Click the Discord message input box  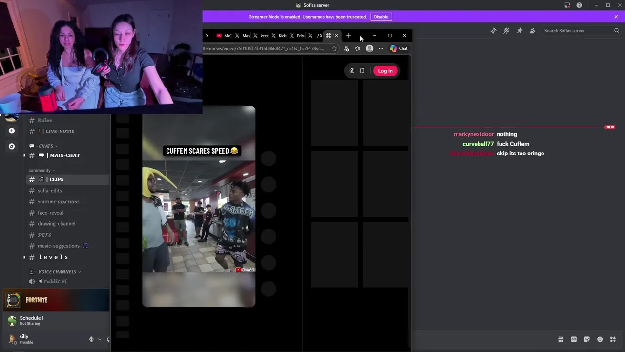click(x=483, y=339)
